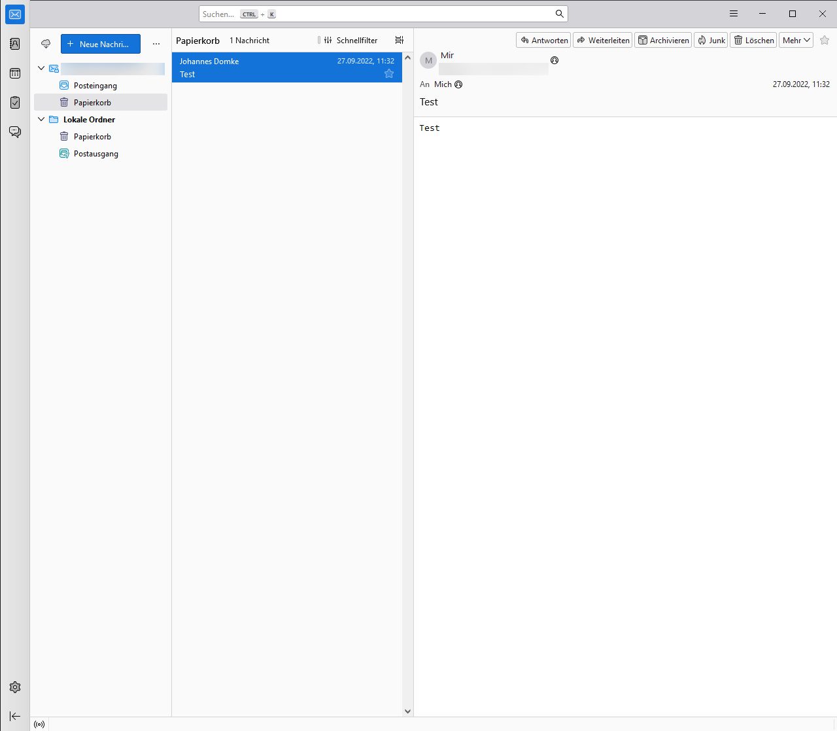Collapse the mail account folder tree
Image resolution: width=837 pixels, height=731 pixels.
(41, 68)
